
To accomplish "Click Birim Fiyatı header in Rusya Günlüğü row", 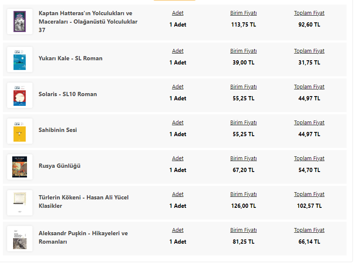I will pos(243,158).
